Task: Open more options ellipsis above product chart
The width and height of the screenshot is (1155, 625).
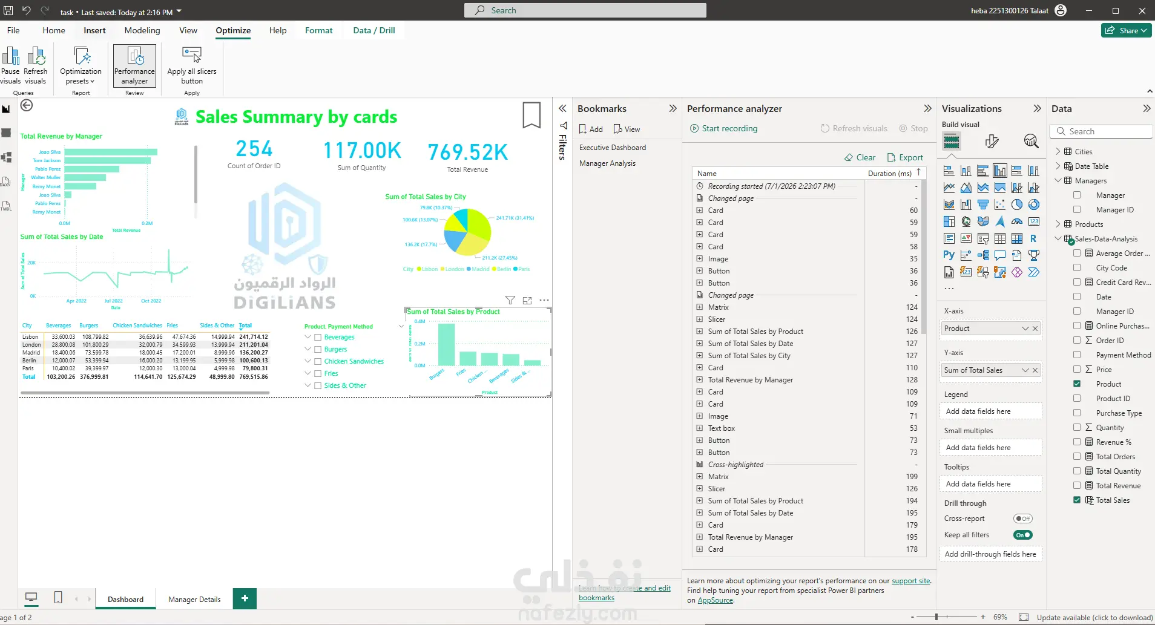Action: point(544,300)
